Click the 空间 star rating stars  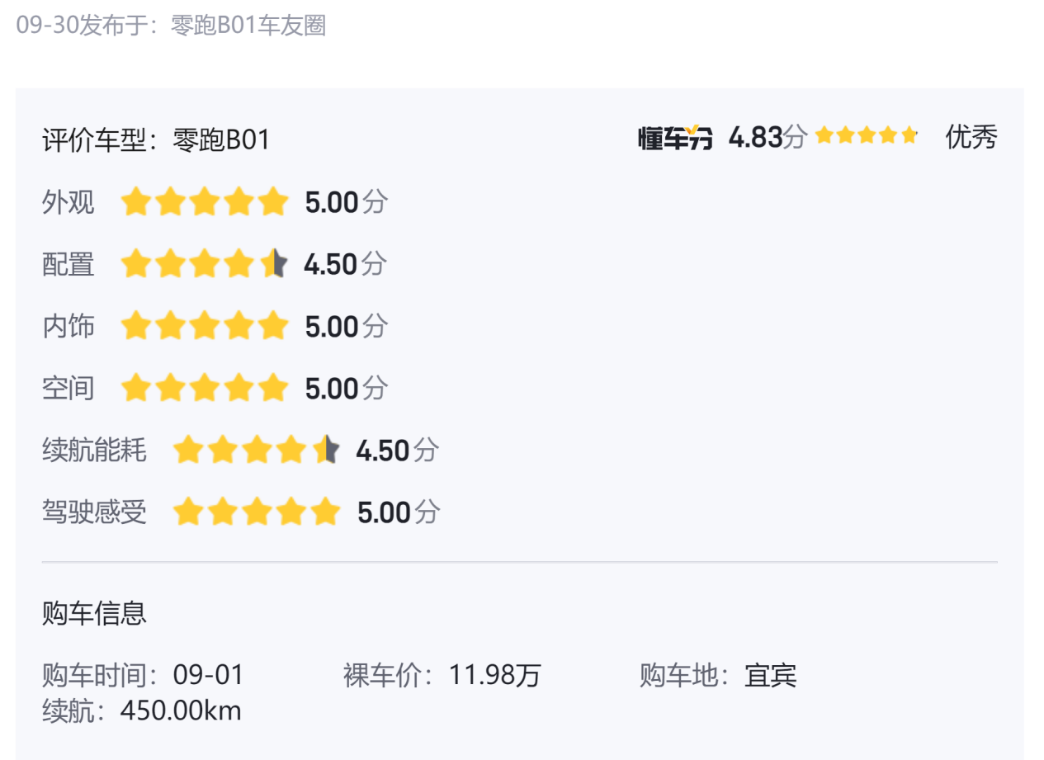pos(204,388)
